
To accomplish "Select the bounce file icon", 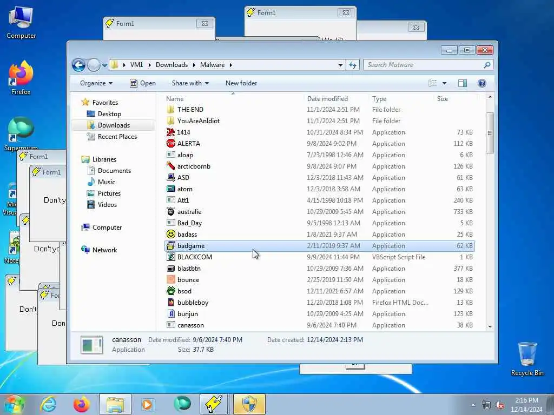I will tap(170, 280).
